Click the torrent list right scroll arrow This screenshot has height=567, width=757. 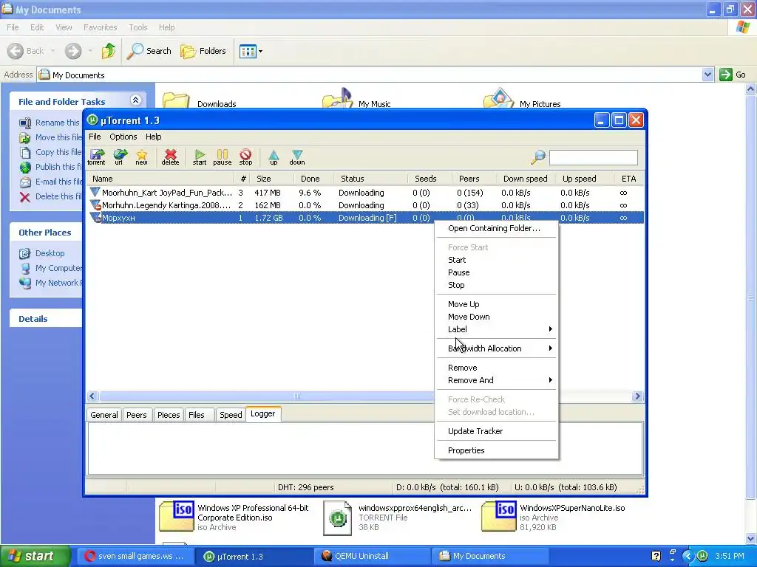tap(637, 396)
